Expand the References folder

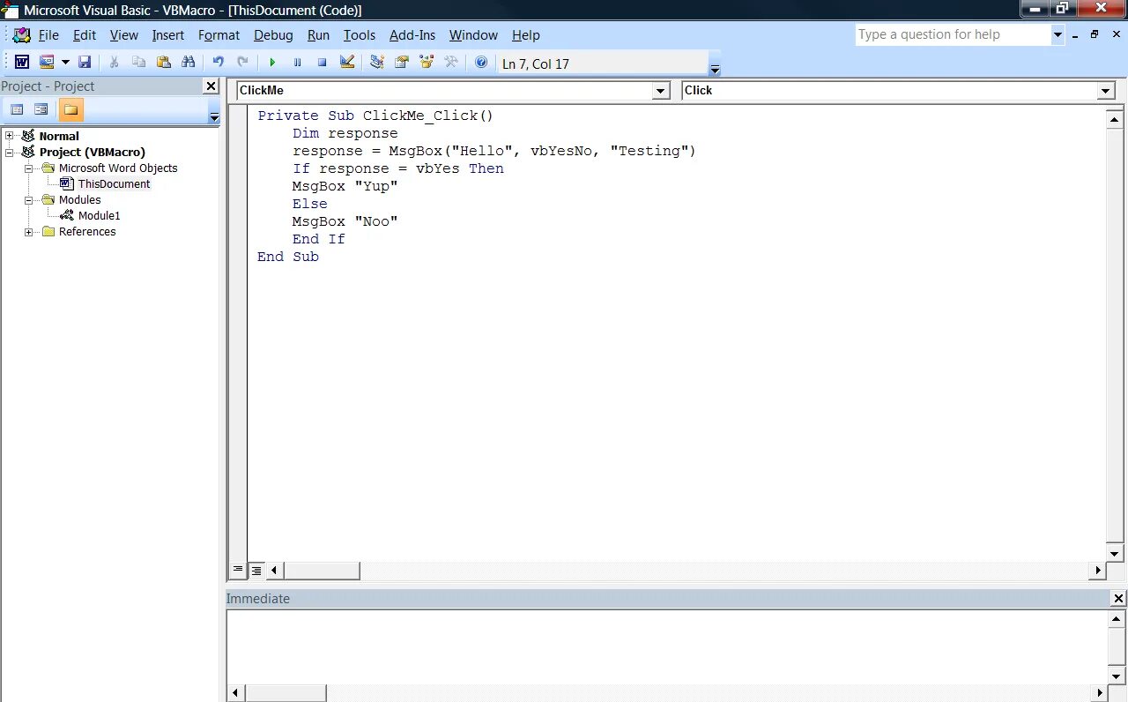click(x=28, y=232)
